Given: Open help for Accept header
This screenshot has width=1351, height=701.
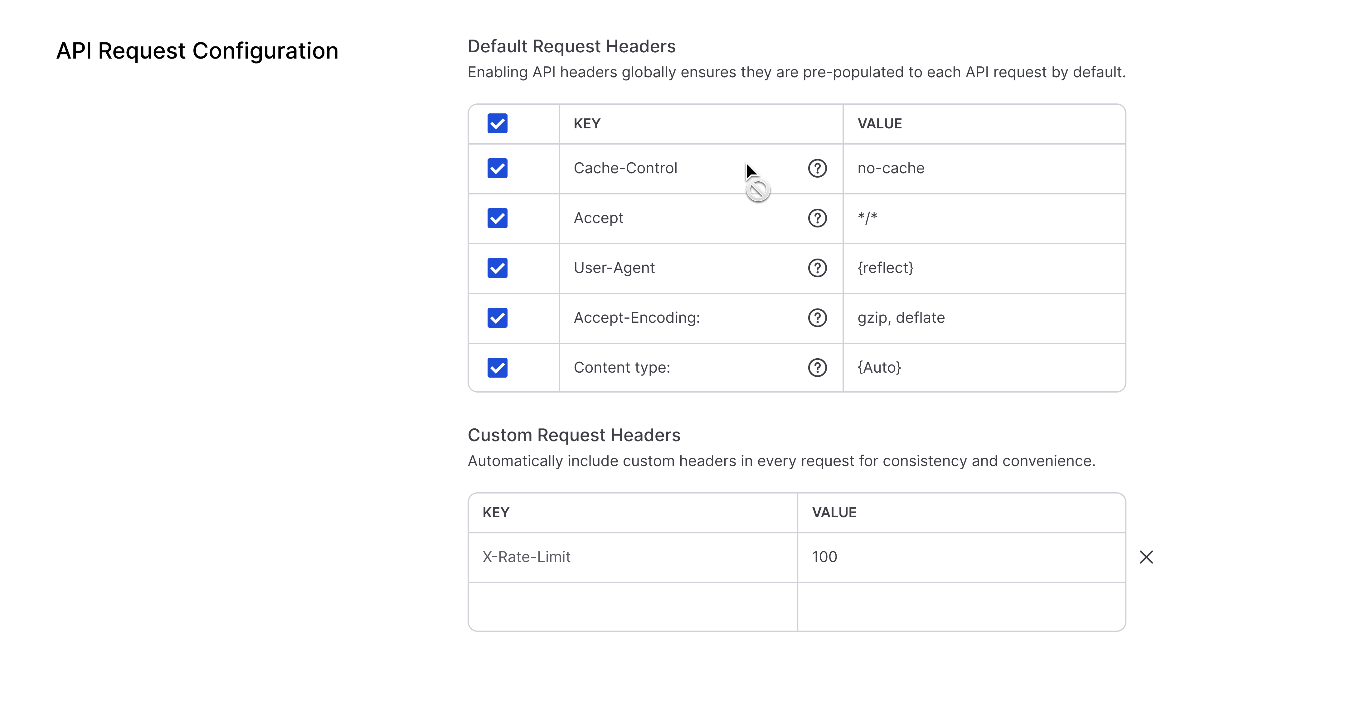Looking at the screenshot, I should click(x=817, y=218).
